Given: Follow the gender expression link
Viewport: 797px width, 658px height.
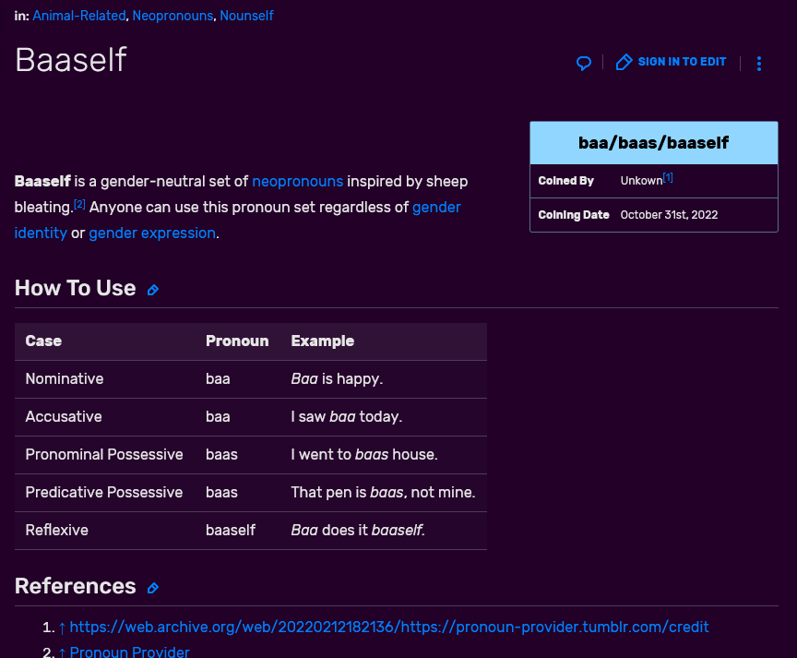Looking at the screenshot, I should point(152,233).
